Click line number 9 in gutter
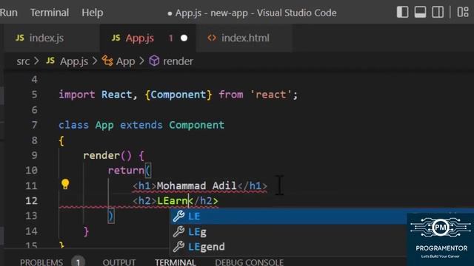The width and height of the screenshot is (474, 266). click(x=34, y=155)
